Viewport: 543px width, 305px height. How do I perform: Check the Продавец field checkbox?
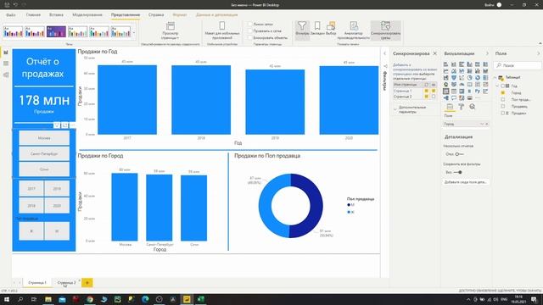(x=503, y=106)
